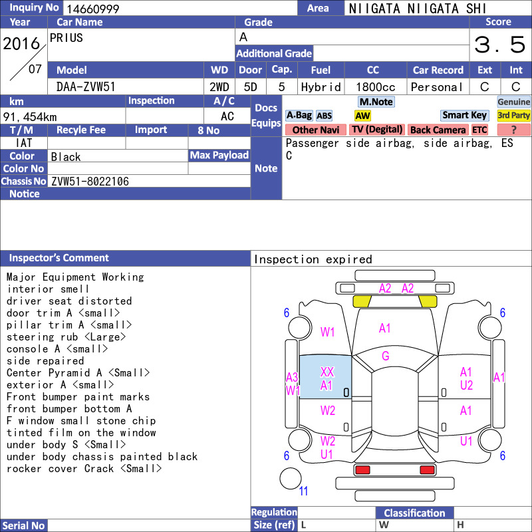
Task: Click the mileage value 91,454km
Action: [30, 117]
